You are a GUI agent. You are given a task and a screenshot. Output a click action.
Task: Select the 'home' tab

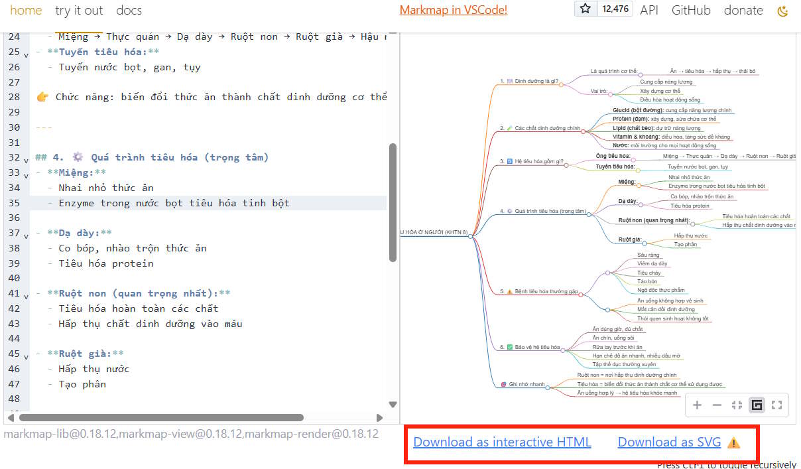[26, 11]
